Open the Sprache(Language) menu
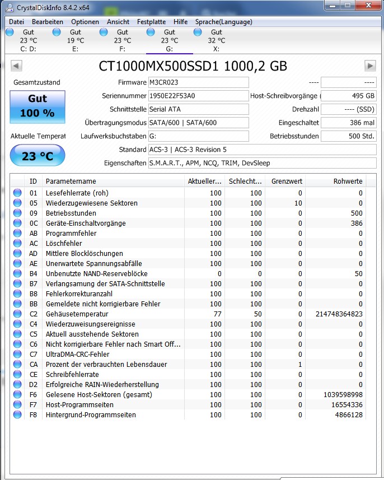The height and width of the screenshot is (480, 384). coord(224,22)
